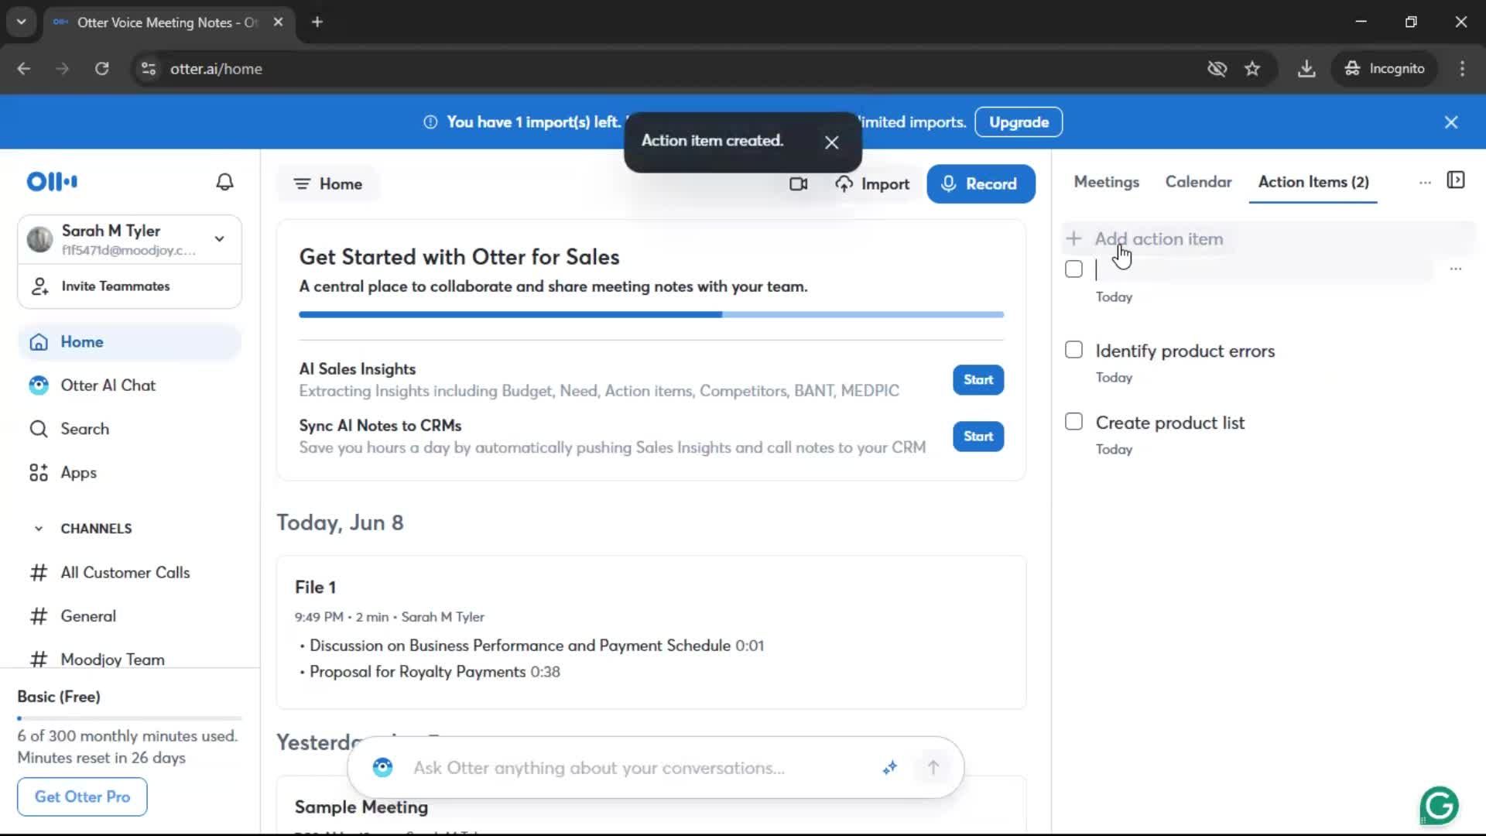Collapse the CHANNELS section
Screen dimensions: 1486x836
click(39, 529)
